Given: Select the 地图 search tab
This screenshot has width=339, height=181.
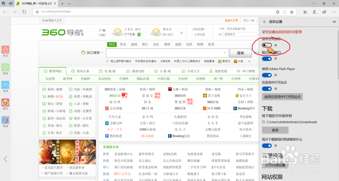Looking at the screenshot, I should (178, 44).
